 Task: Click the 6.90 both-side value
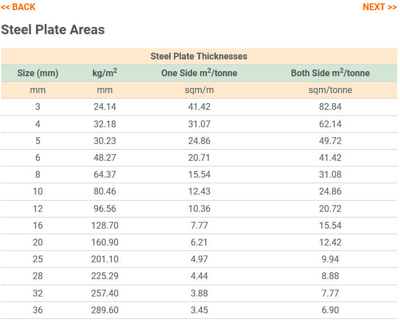(x=330, y=309)
